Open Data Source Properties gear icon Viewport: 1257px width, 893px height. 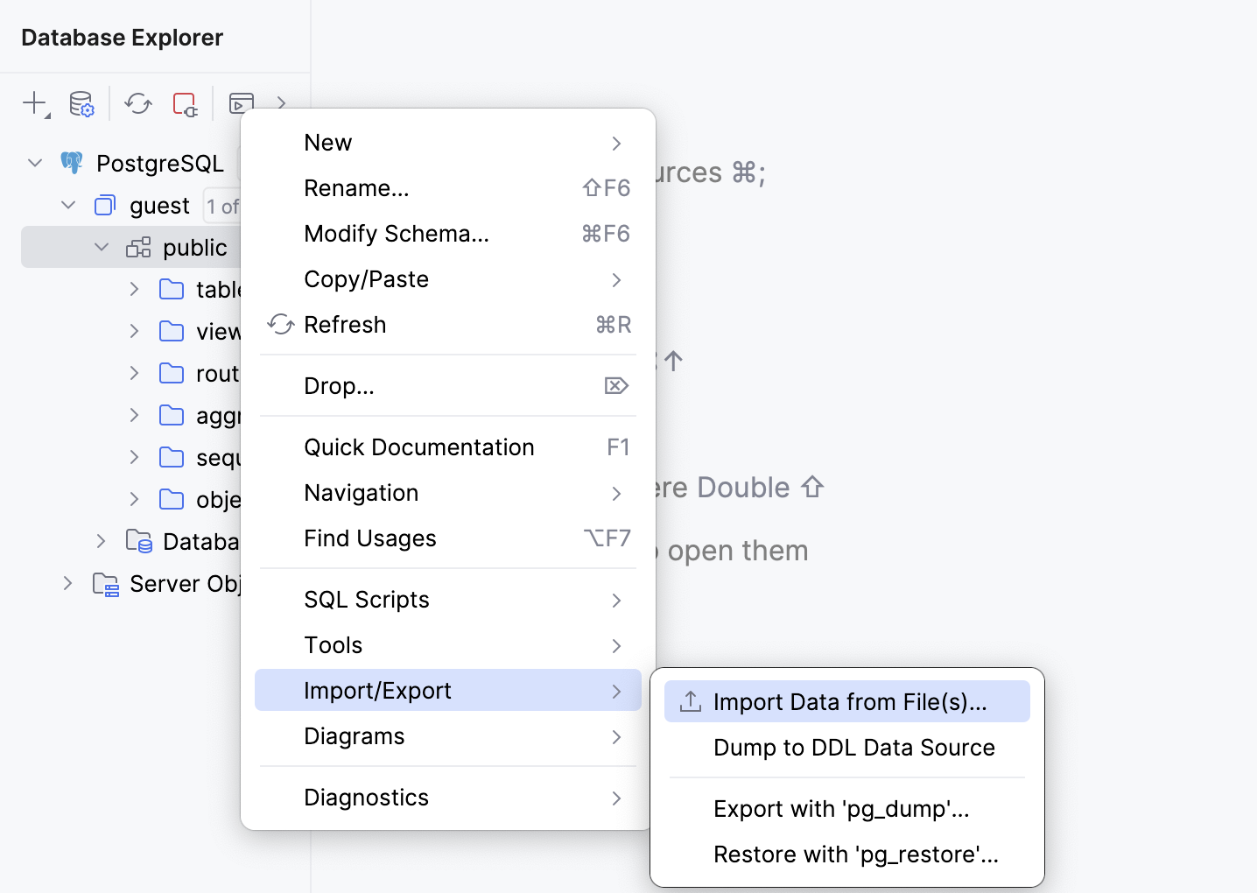pyautogui.click(x=81, y=103)
